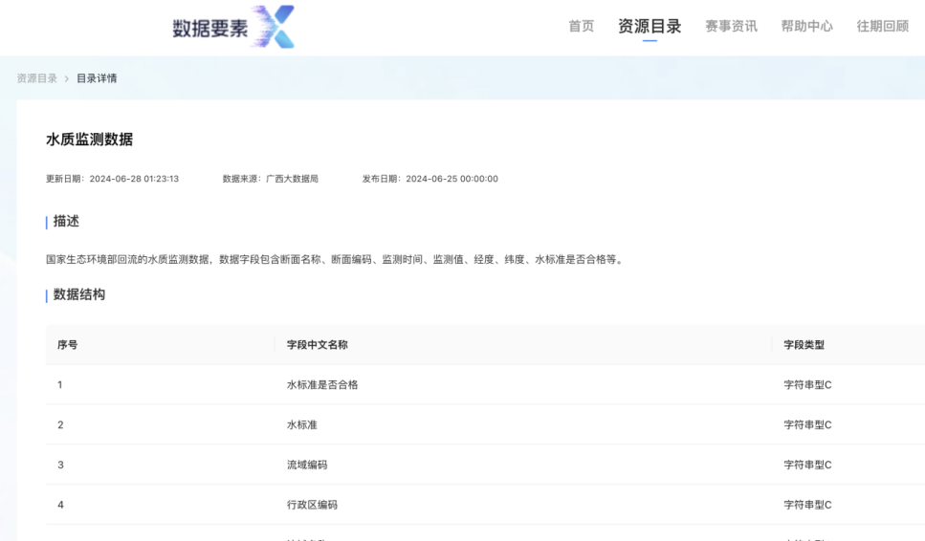
Task: Click the publish date 2024-06-25 00:00:00
Action: pos(451,179)
